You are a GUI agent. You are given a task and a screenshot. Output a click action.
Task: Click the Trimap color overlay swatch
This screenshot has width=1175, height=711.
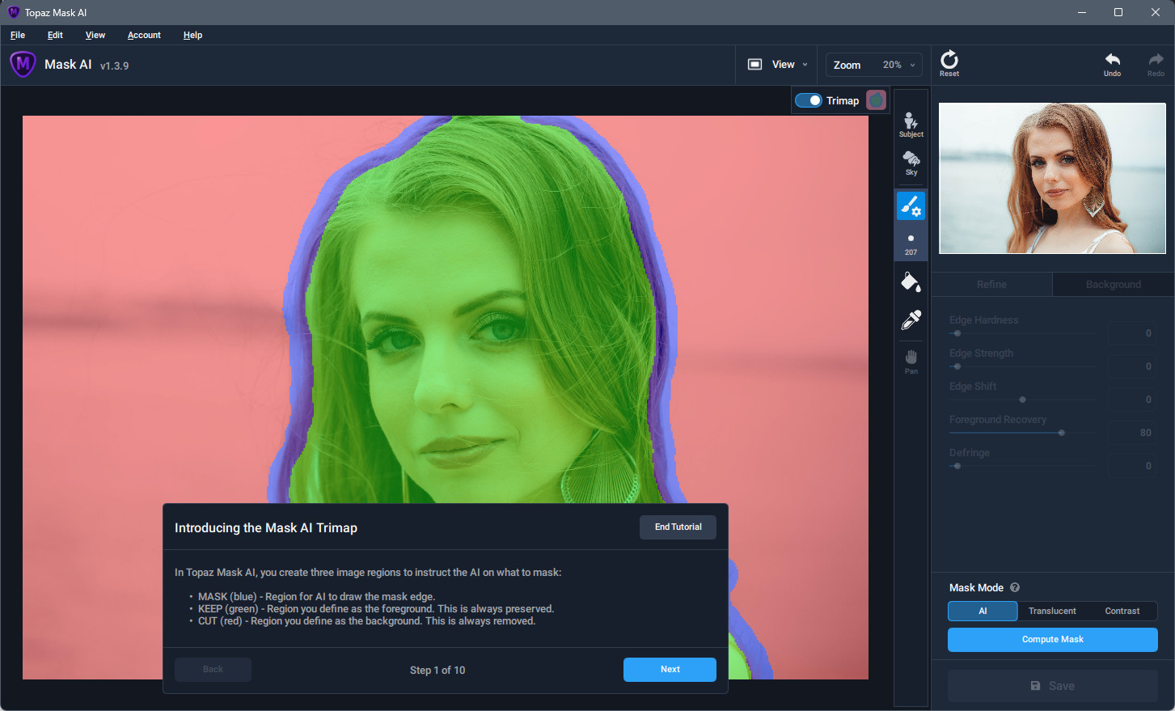tap(876, 100)
